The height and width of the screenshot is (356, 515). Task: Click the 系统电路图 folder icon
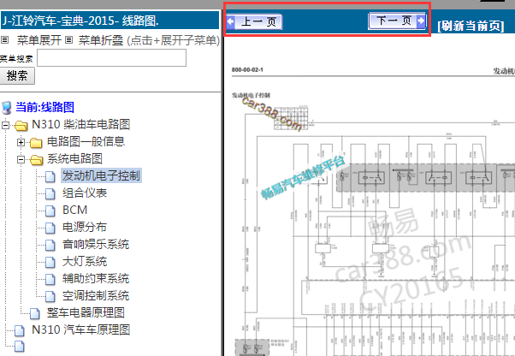point(36,160)
